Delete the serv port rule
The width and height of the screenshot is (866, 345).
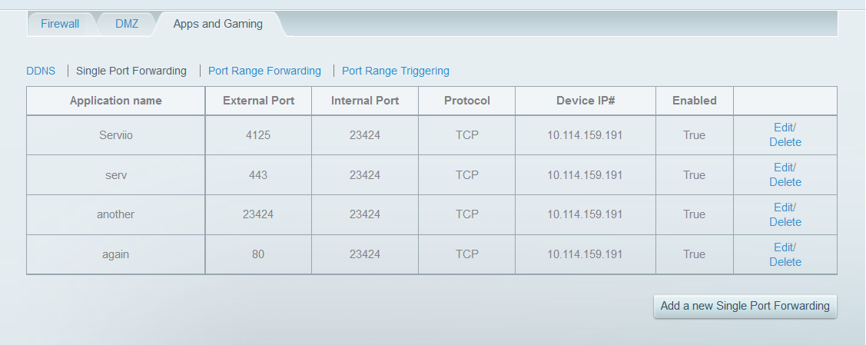click(785, 182)
